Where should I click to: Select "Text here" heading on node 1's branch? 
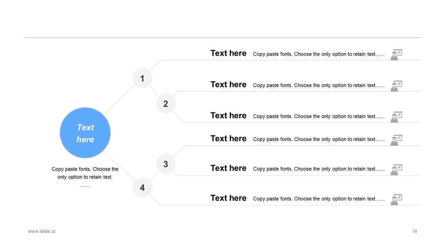[x=228, y=53]
